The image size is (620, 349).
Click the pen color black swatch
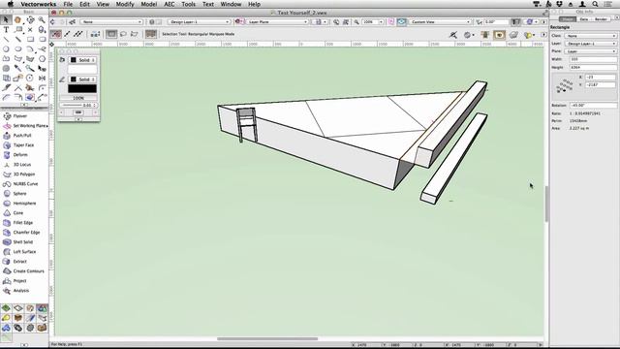82,88
